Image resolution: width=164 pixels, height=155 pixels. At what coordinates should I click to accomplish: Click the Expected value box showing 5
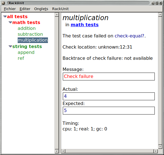click(x=109, y=111)
